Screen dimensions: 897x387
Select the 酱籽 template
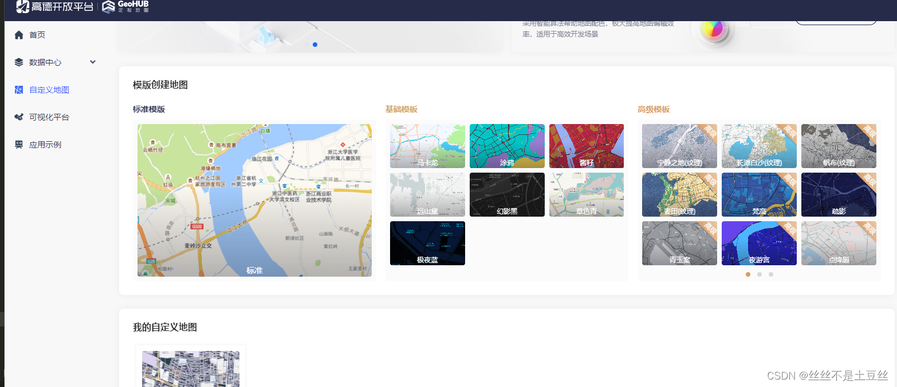(587, 146)
